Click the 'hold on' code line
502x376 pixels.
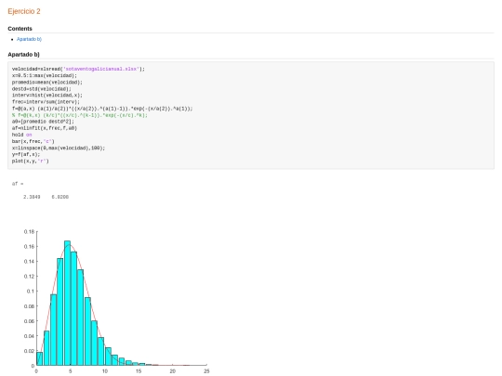21,135
